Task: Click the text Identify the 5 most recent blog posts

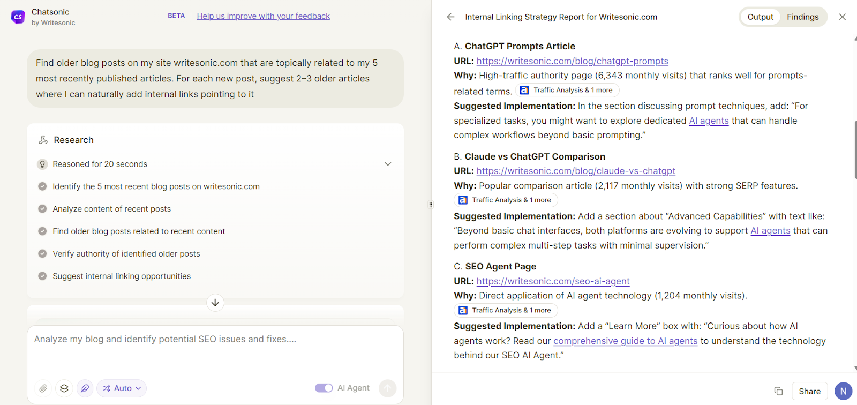Action: point(156,186)
